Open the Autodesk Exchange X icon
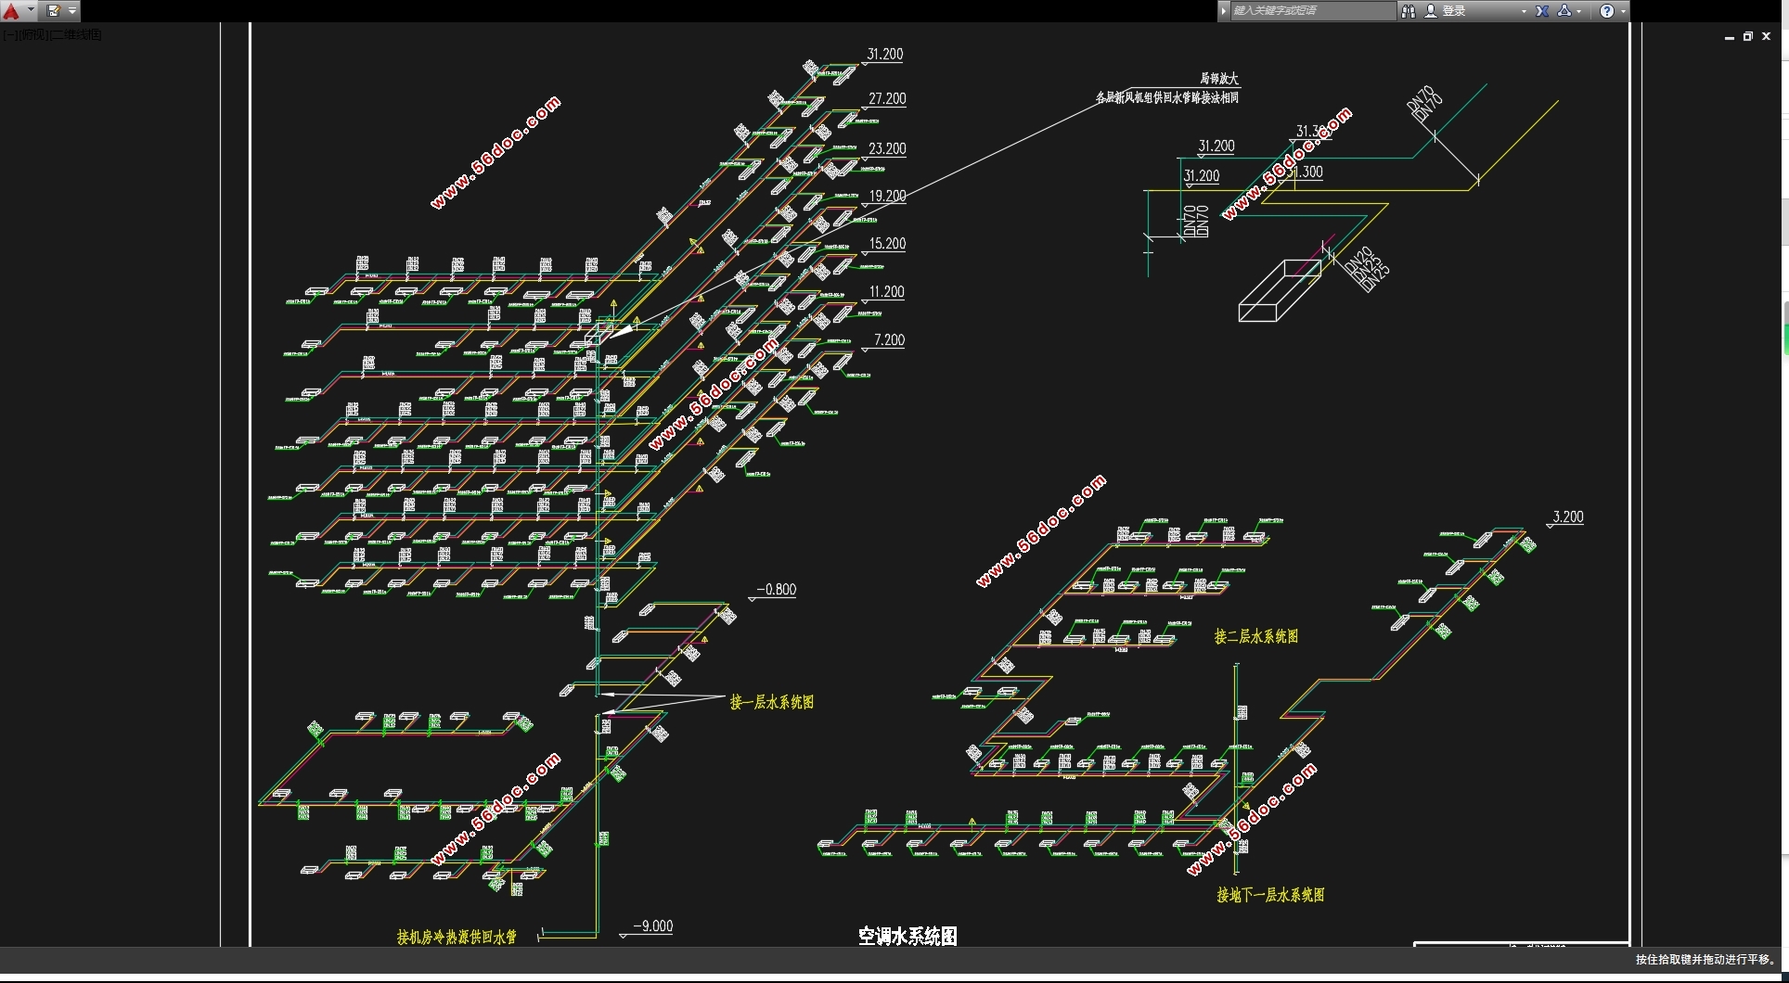Image resolution: width=1789 pixels, height=983 pixels. pos(1542,11)
